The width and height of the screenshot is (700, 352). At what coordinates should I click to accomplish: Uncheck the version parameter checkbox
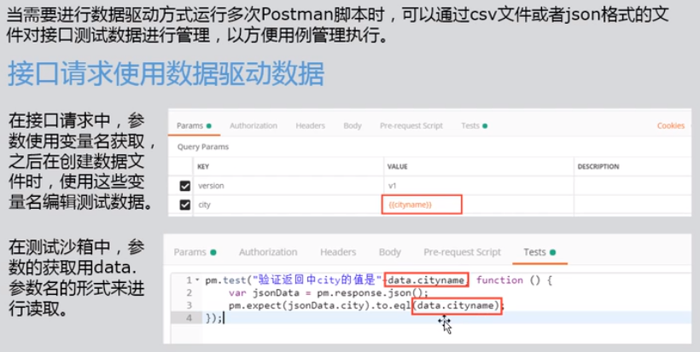pos(185,186)
